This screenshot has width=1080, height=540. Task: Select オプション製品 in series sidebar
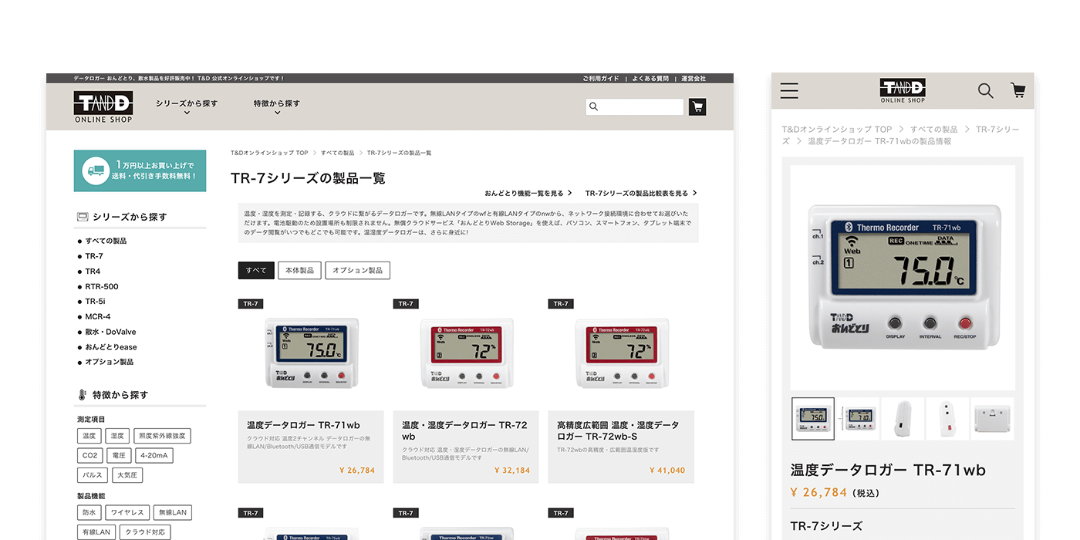pos(109,362)
